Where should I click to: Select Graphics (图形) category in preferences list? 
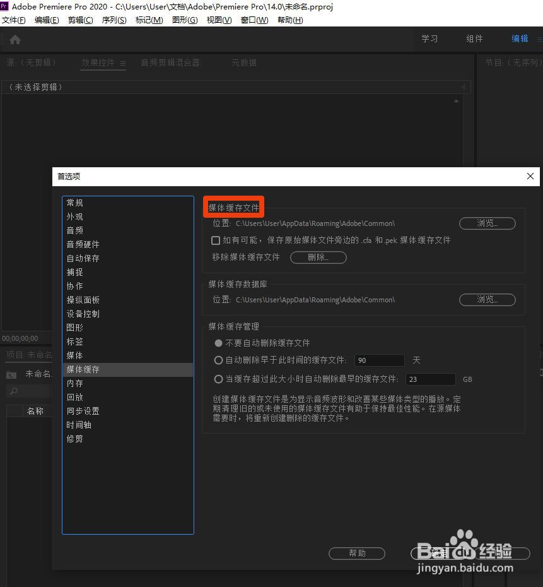pyautogui.click(x=128, y=328)
